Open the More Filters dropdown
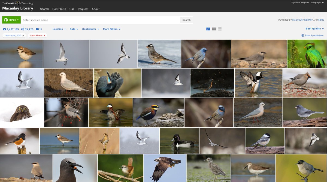The width and height of the screenshot is (327, 182). (x=111, y=29)
